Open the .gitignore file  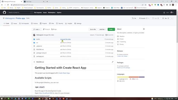(39, 46)
